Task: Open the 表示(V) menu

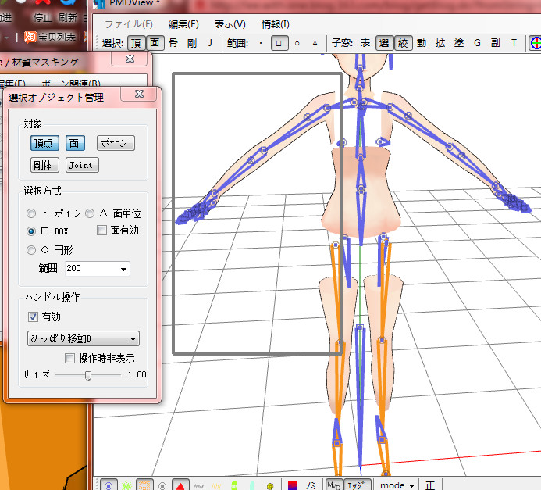Action: 230,24
